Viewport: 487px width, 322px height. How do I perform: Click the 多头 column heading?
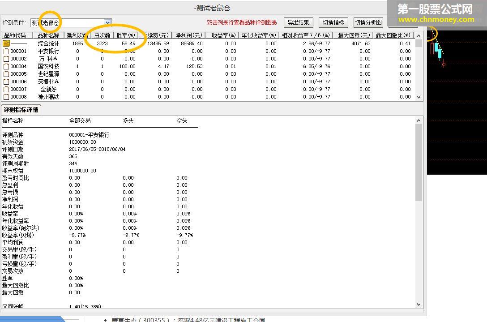click(x=128, y=121)
